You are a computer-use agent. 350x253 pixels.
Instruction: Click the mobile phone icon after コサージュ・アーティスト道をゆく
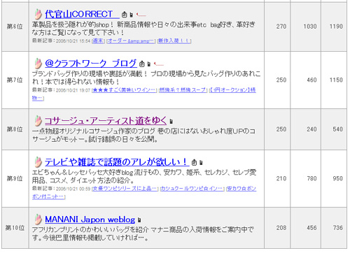click(171, 122)
